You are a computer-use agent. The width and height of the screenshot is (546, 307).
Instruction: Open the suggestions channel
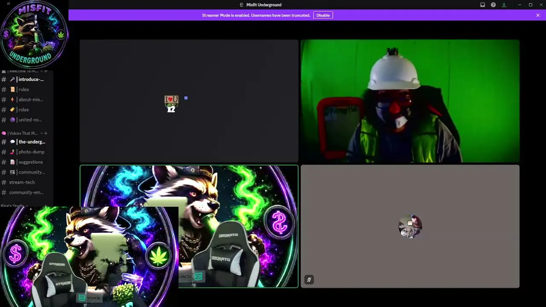tap(26, 162)
